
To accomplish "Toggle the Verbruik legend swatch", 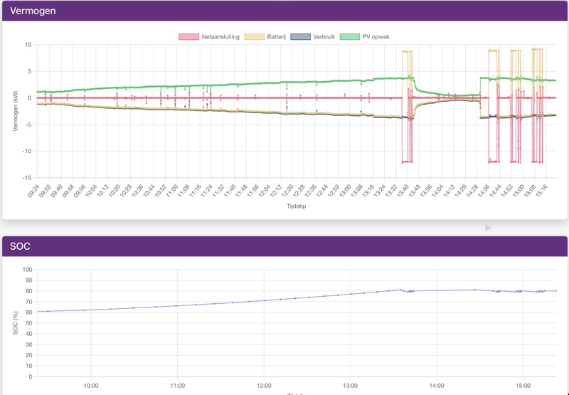I will tap(300, 37).
